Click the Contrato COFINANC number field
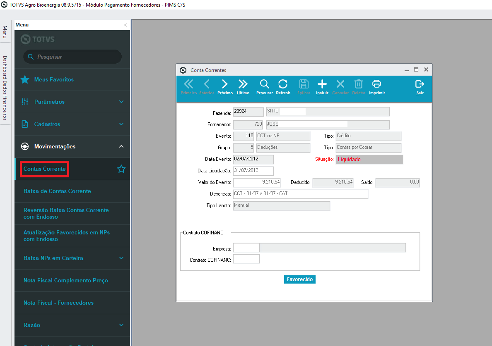 click(x=246, y=259)
